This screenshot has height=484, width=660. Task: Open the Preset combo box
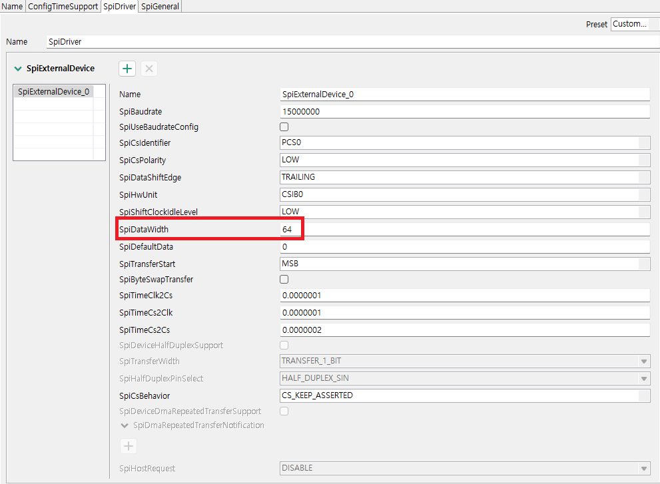coord(634,24)
